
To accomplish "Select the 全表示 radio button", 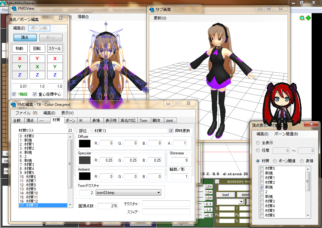I will 258,143.
